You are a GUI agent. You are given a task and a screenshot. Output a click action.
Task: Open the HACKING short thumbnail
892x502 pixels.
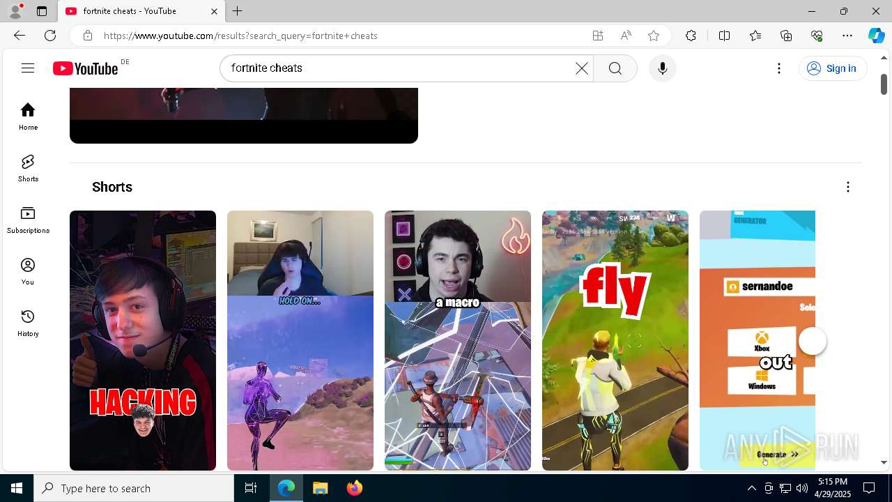[143, 340]
